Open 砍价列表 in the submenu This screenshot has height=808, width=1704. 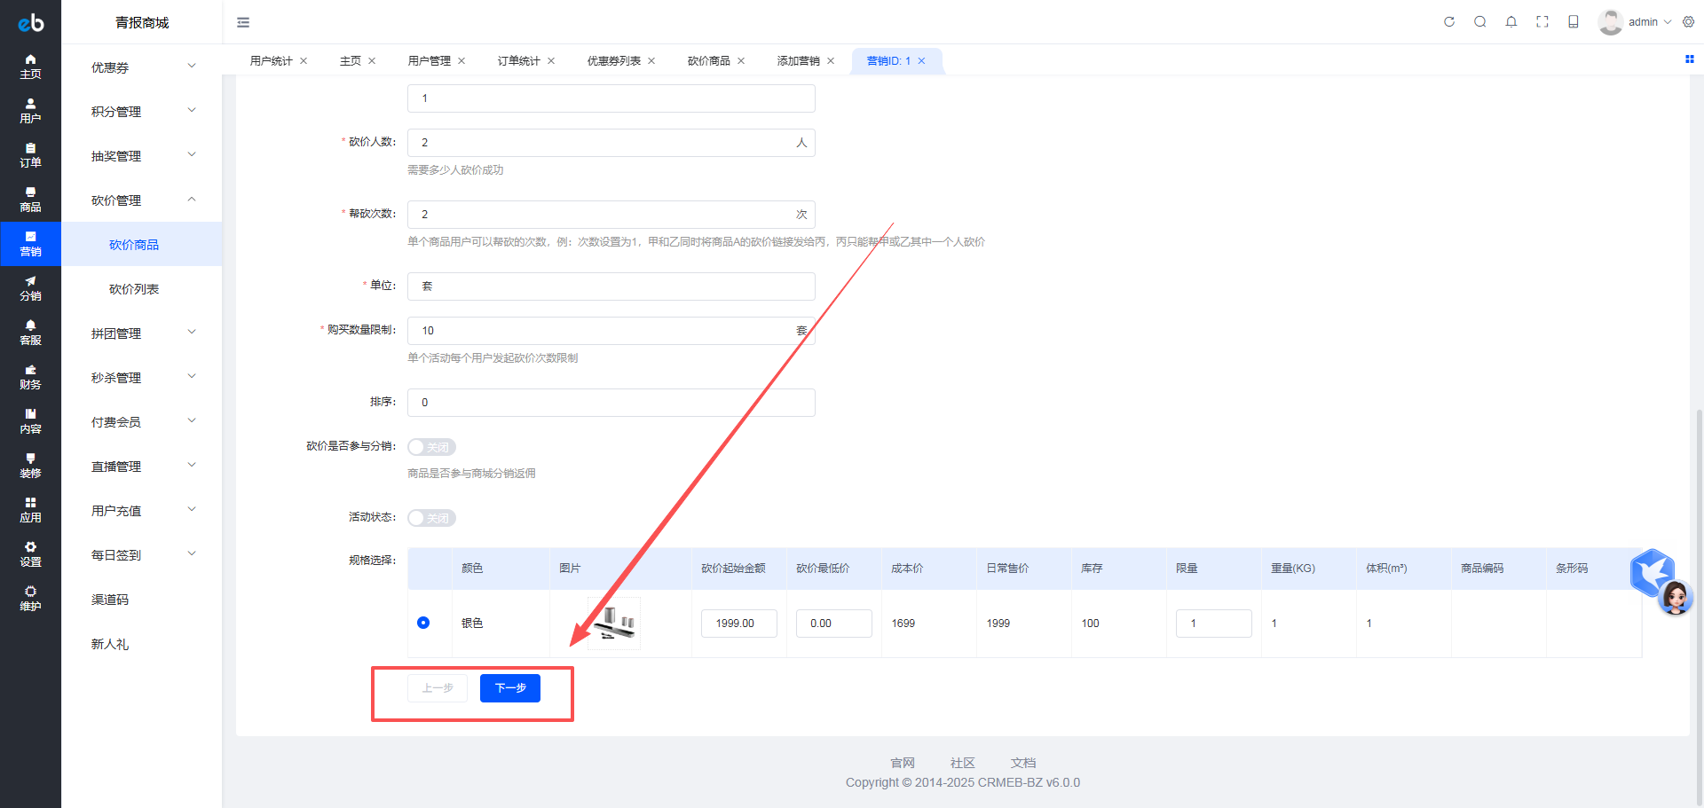point(142,288)
